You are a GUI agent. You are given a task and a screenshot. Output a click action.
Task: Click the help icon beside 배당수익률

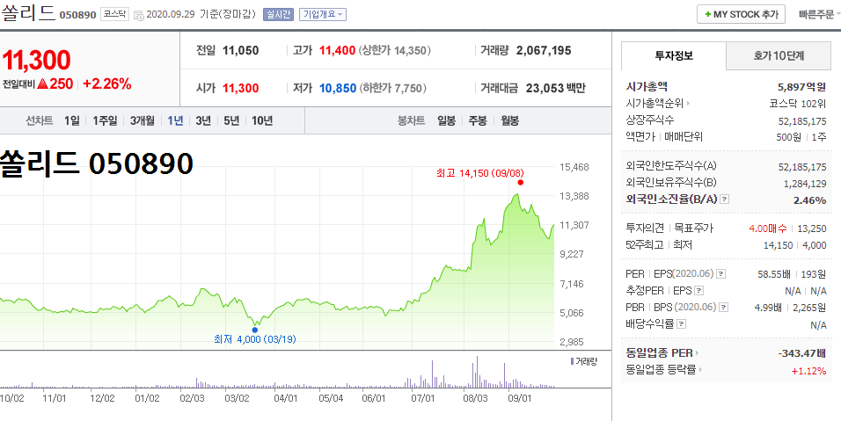coord(681,324)
